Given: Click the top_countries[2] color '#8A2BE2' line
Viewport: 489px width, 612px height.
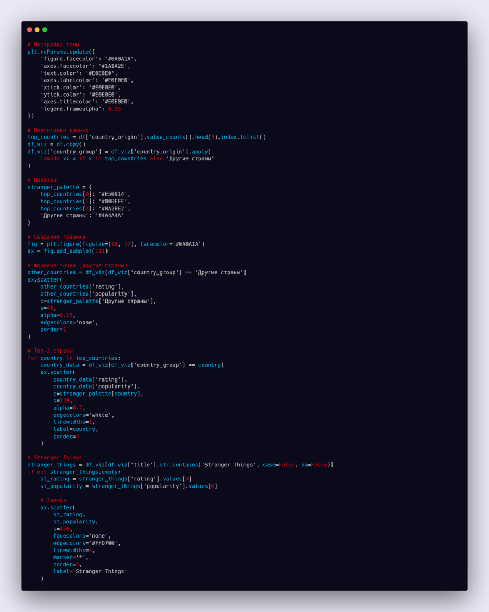Looking at the screenshot, I should pos(85,208).
